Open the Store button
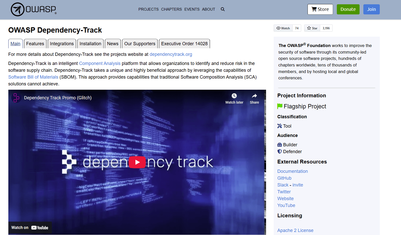401x235 pixels. [320, 9]
